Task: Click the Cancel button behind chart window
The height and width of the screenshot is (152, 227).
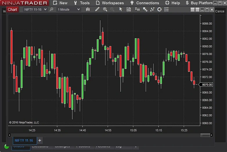Action: [x=220, y=11]
